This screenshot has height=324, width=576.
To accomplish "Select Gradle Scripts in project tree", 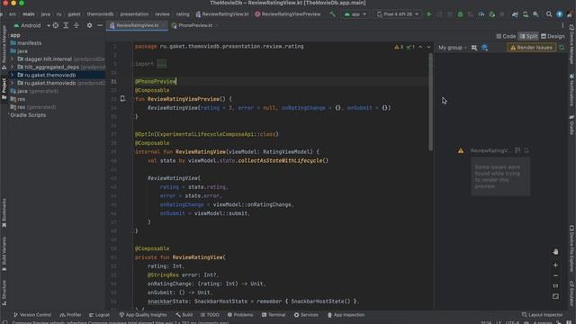I will click(x=28, y=115).
